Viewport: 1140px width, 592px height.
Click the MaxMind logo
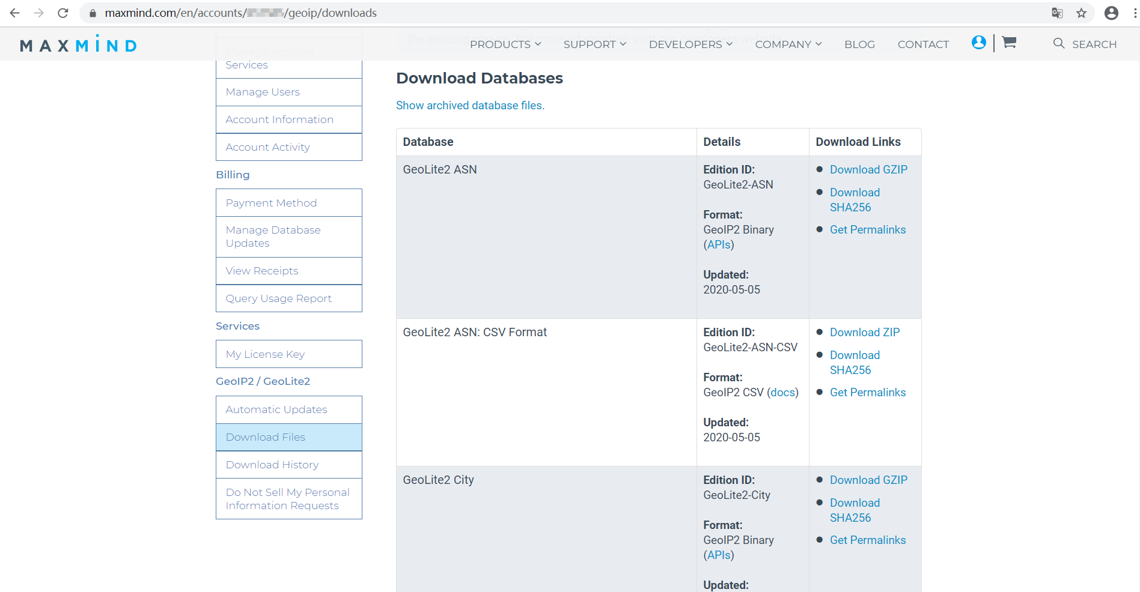(79, 44)
